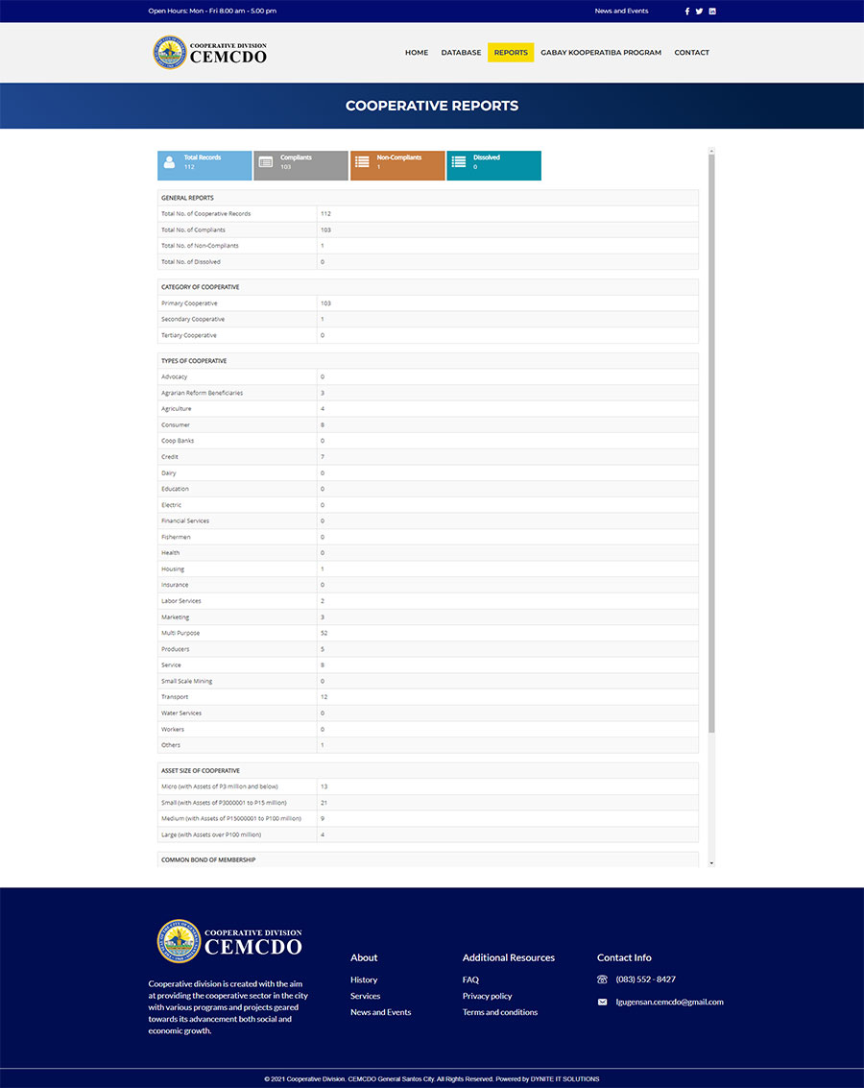This screenshot has height=1088, width=864.
Task: Click the Small Scale Mining row label
Action: point(186,681)
